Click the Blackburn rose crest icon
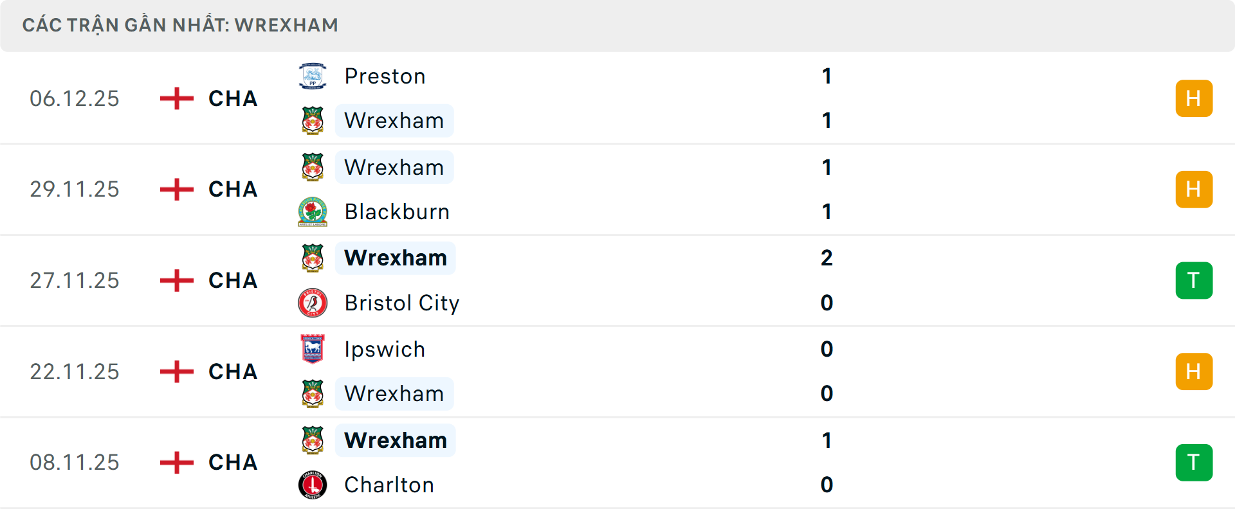1235x509 pixels. [x=312, y=211]
